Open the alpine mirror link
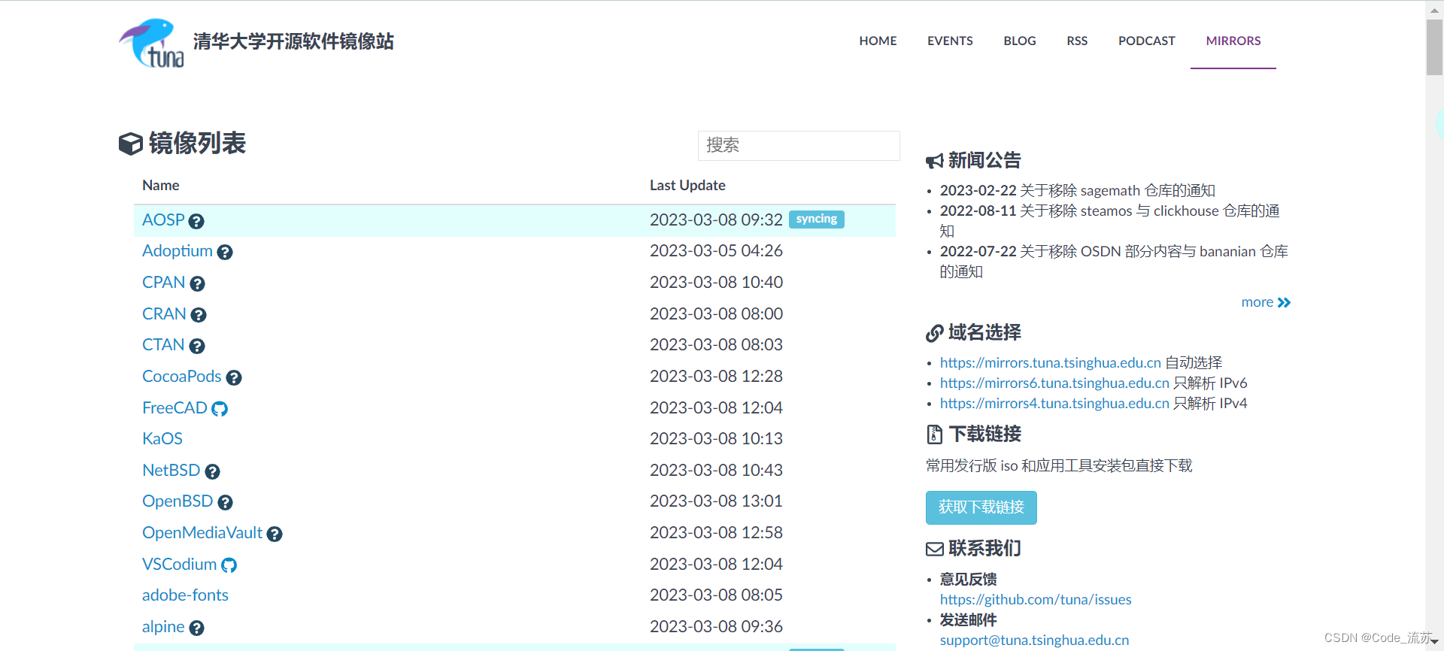This screenshot has height=651, width=1444. click(163, 626)
